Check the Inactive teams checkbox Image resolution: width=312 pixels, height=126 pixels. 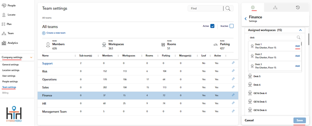coord(231,26)
